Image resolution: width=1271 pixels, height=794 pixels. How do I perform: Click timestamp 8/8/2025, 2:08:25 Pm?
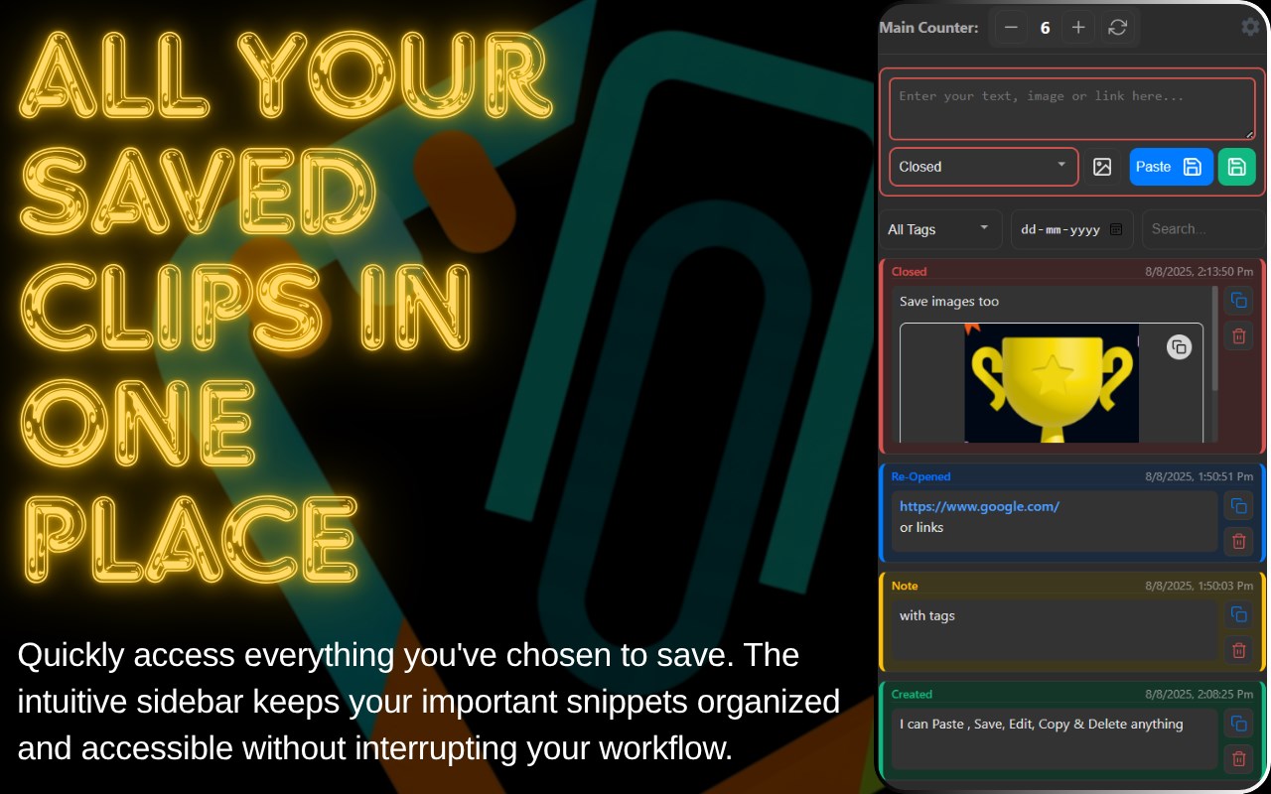click(1199, 695)
